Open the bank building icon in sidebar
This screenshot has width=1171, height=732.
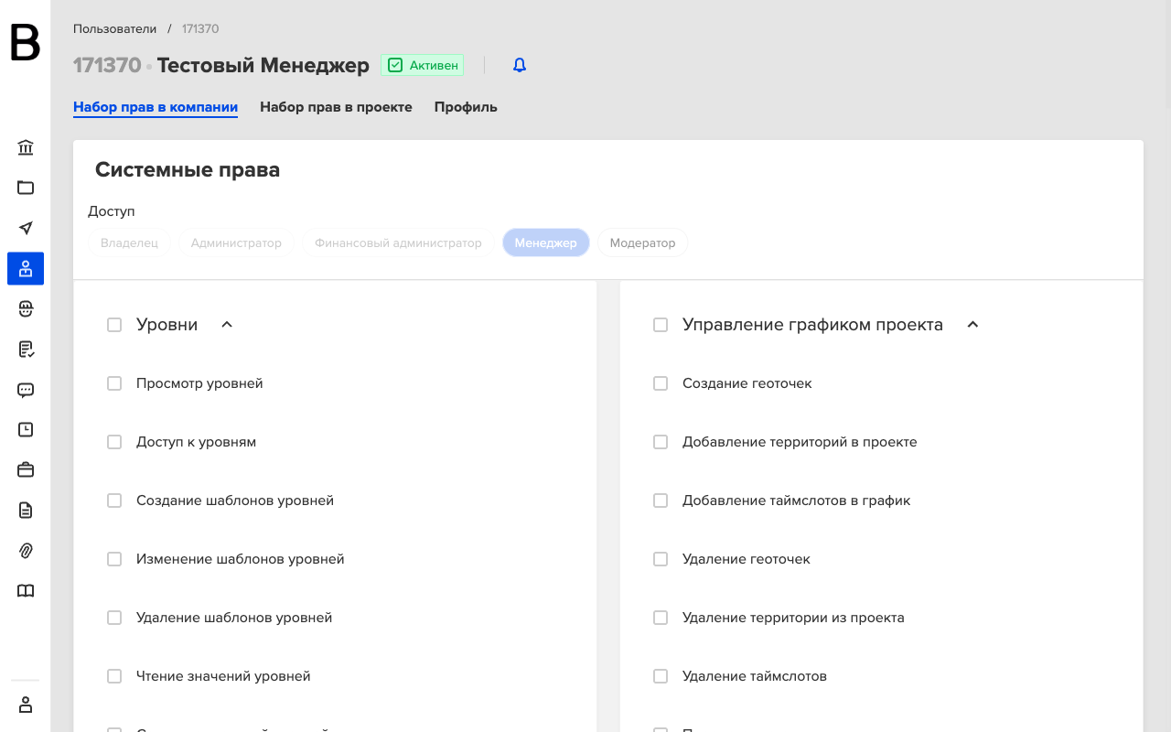pos(26,147)
